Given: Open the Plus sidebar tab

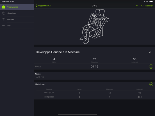Looking at the screenshot, I should pyautogui.click(x=17, y=26).
